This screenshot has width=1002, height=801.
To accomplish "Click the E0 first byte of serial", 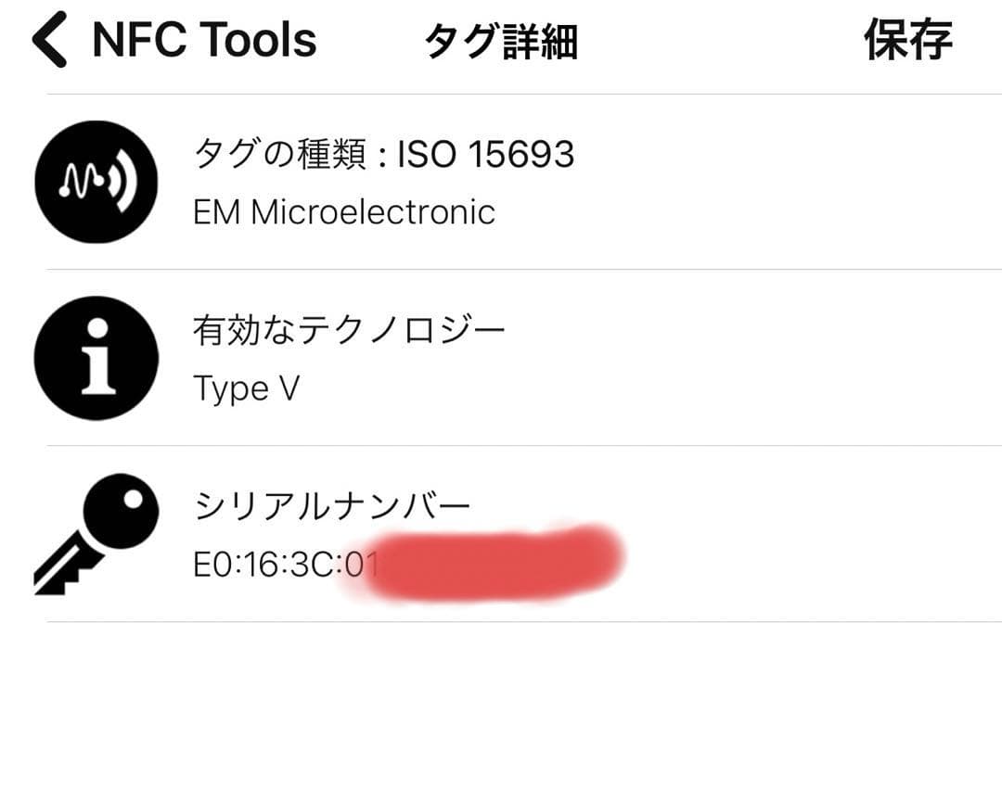I will 212,563.
